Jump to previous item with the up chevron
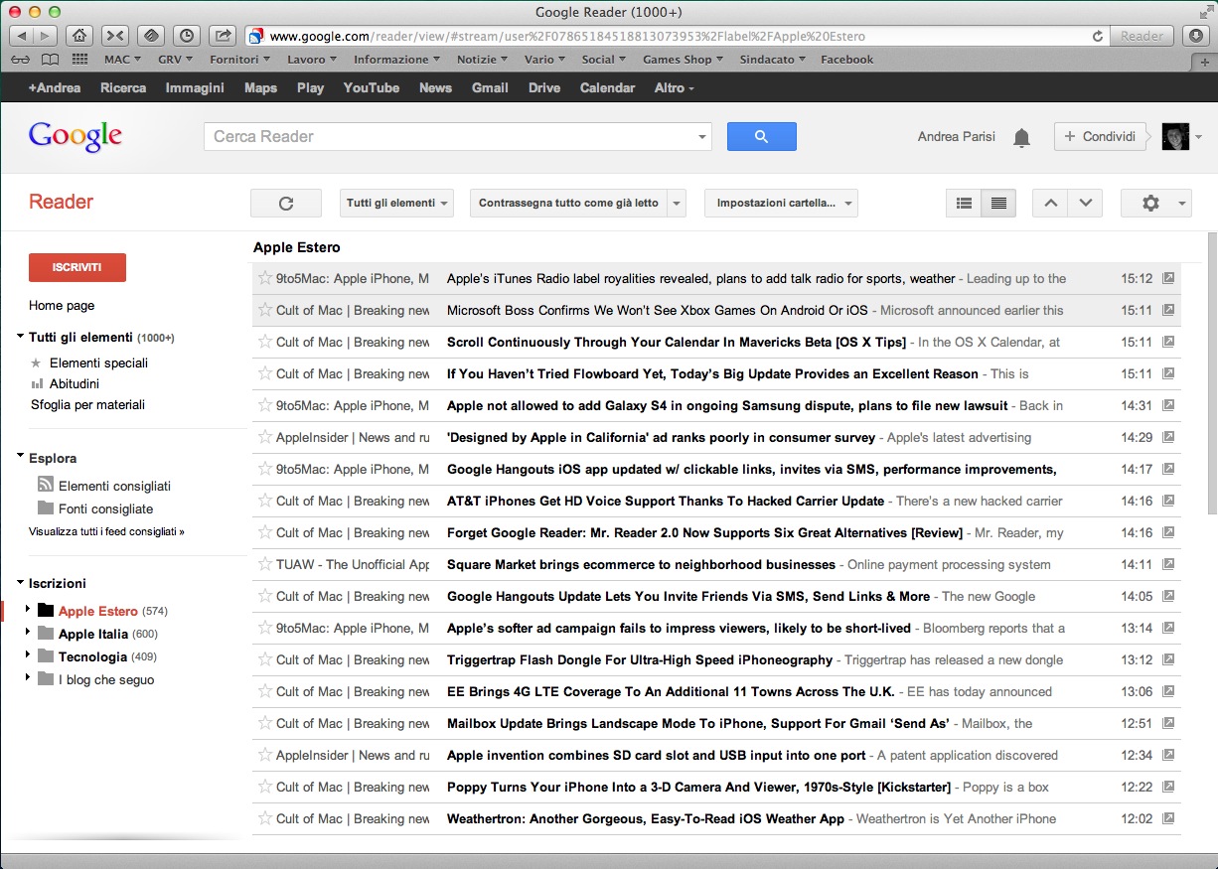Viewport: 1218px width, 869px height. click(x=1051, y=204)
